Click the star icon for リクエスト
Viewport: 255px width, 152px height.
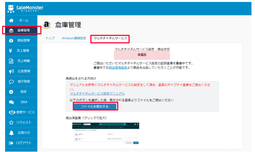[x=11, y=122]
